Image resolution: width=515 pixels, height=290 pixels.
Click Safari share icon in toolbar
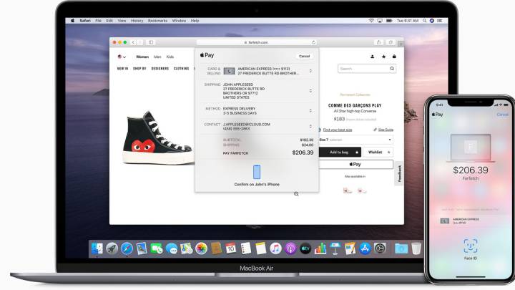pos(378,42)
